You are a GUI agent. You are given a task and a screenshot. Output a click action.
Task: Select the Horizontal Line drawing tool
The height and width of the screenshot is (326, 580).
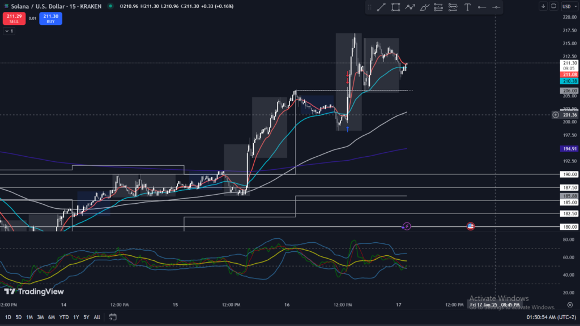click(x=481, y=7)
